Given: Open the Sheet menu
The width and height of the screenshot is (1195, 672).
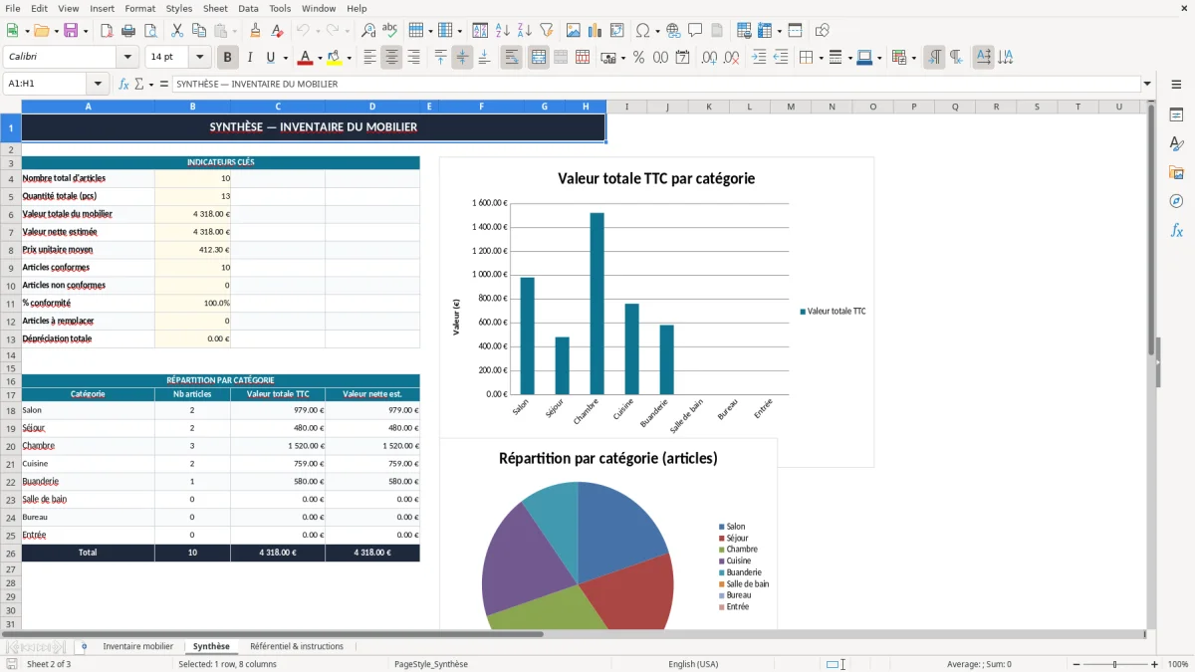Looking at the screenshot, I should point(215,8).
